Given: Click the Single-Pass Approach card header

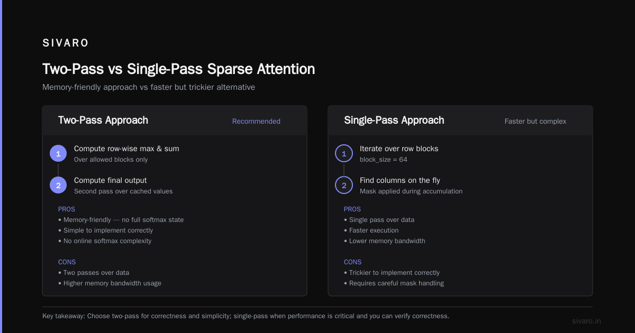Looking at the screenshot, I should point(460,121).
